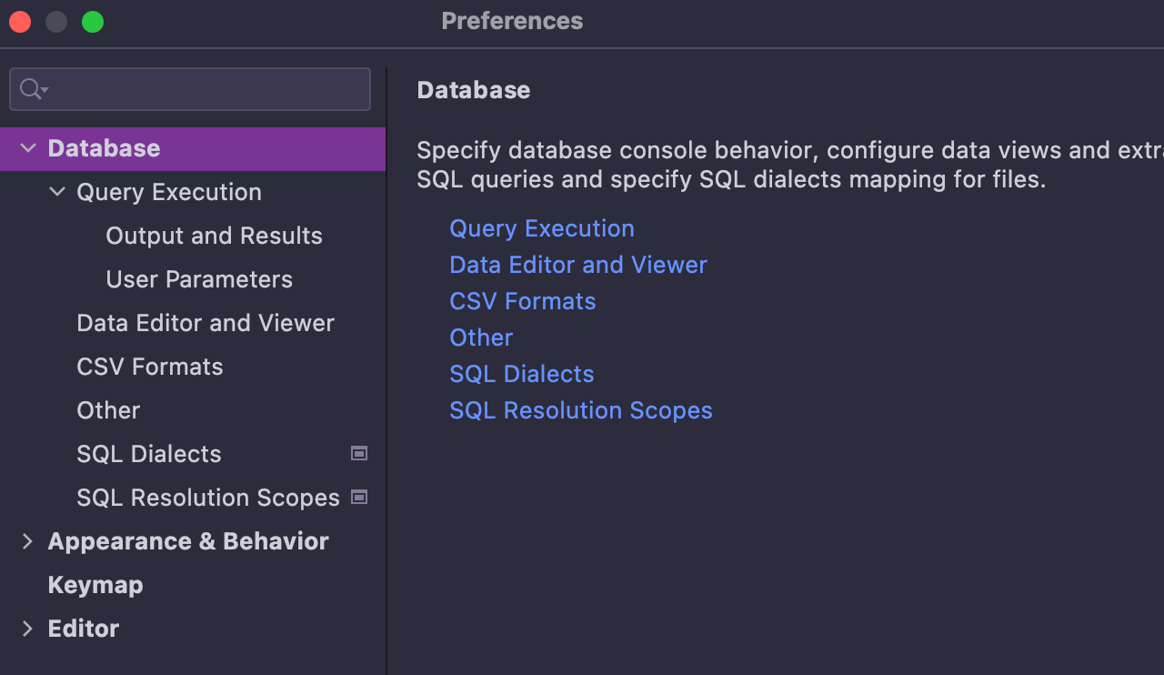Click project-level icon beside SQL Dialects
The width and height of the screenshot is (1164, 675).
pos(359,453)
